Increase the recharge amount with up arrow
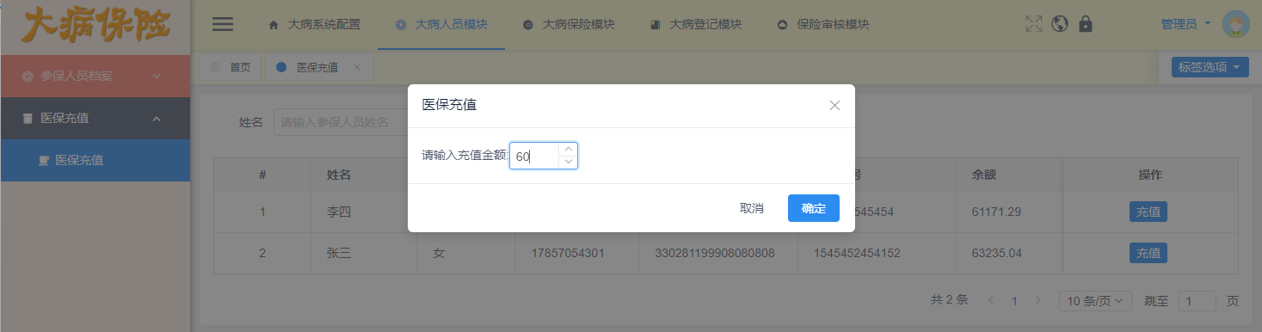 click(568, 149)
